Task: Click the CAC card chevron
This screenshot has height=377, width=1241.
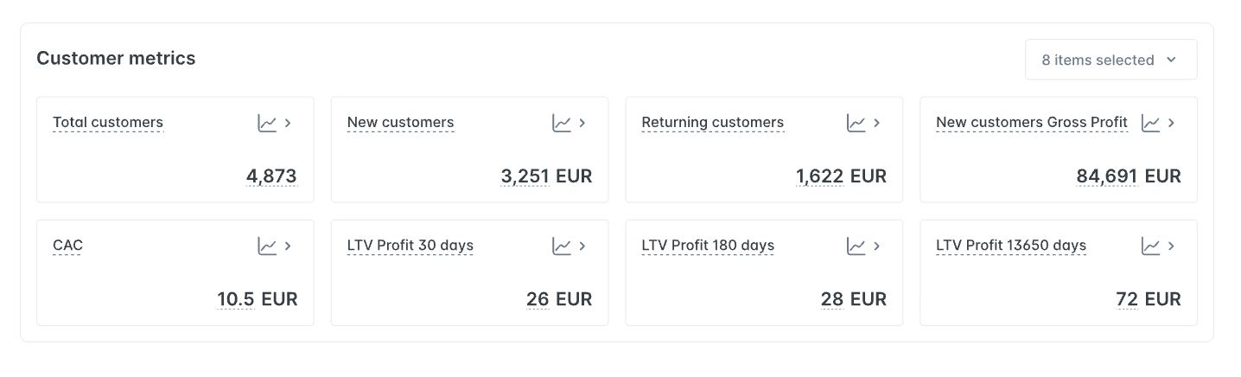Action: pos(288,246)
